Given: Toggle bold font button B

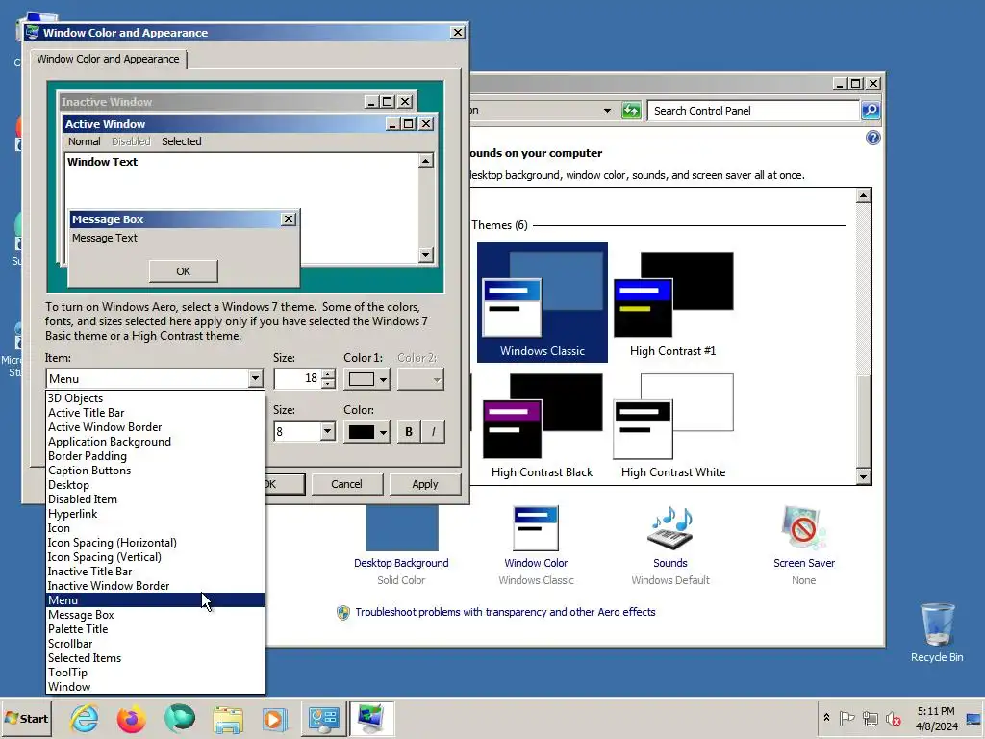Looking at the screenshot, I should coord(409,432).
